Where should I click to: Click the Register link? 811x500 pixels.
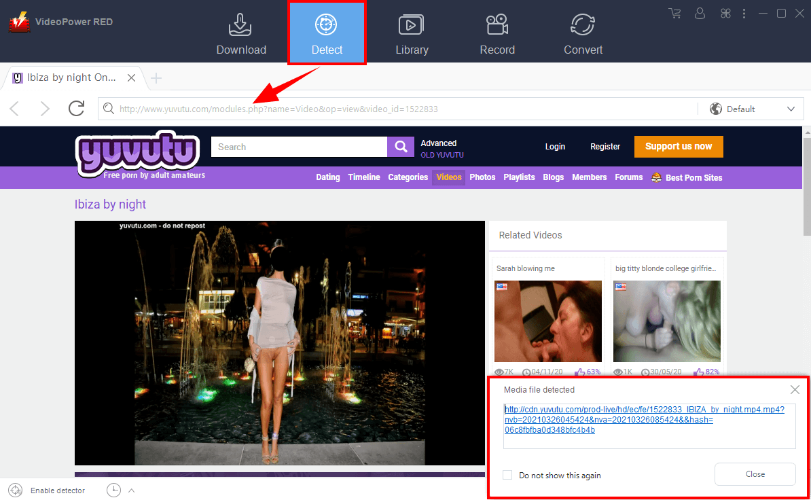(x=605, y=147)
